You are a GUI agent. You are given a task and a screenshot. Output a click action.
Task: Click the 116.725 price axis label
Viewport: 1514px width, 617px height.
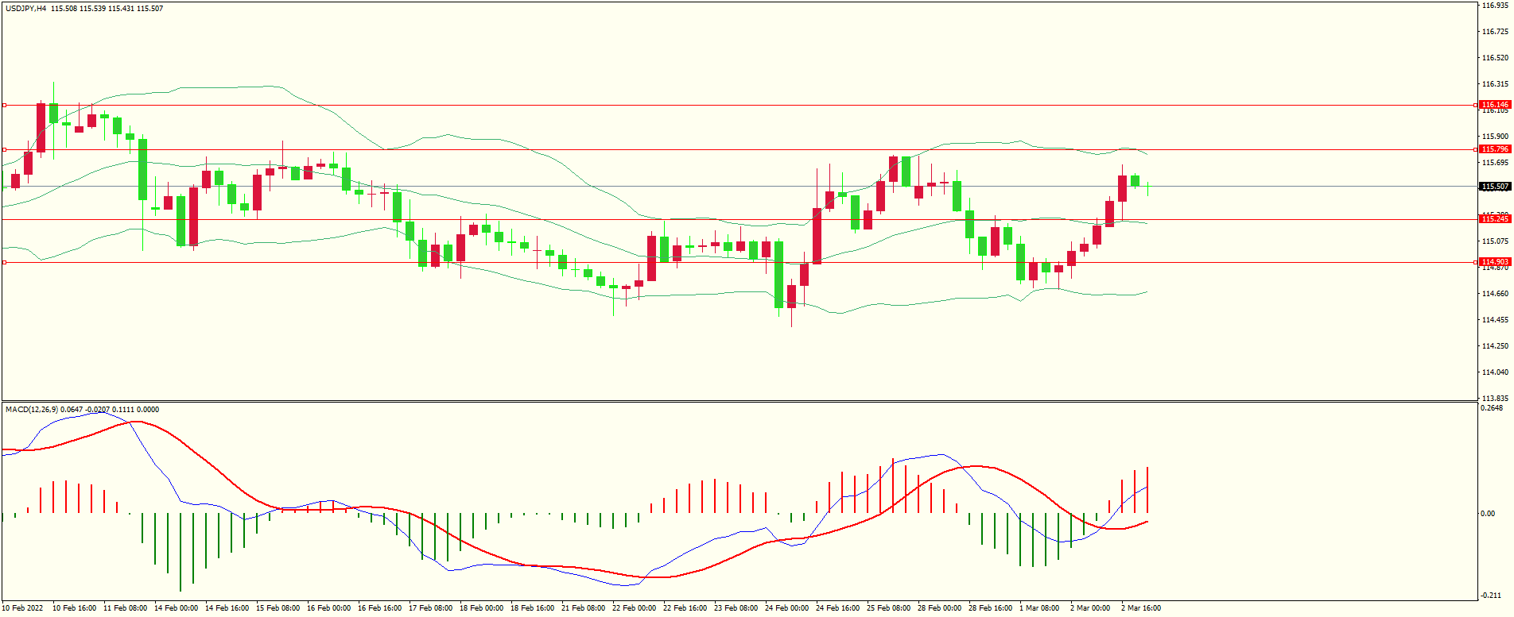point(1495,32)
